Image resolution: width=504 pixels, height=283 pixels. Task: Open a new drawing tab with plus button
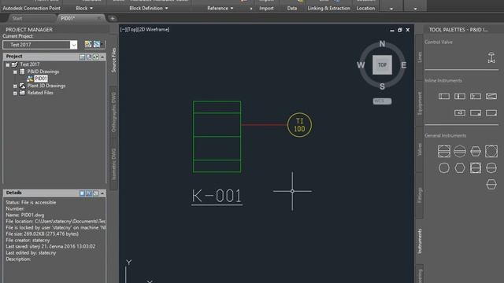pyautogui.click(x=113, y=18)
